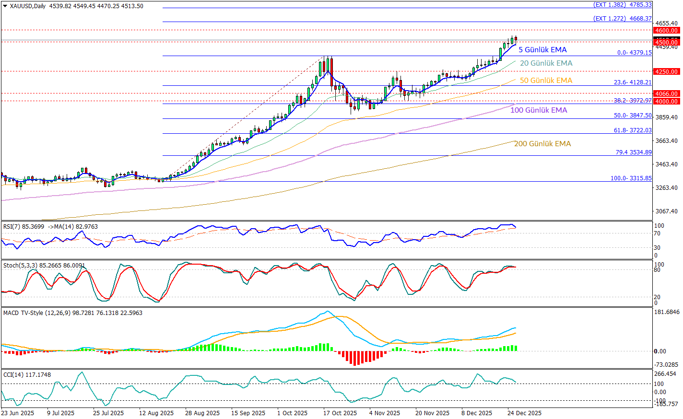Image resolution: width=683 pixels, height=419 pixels.
Task: Click the 100 Günlük EMA label
Action: pos(538,110)
